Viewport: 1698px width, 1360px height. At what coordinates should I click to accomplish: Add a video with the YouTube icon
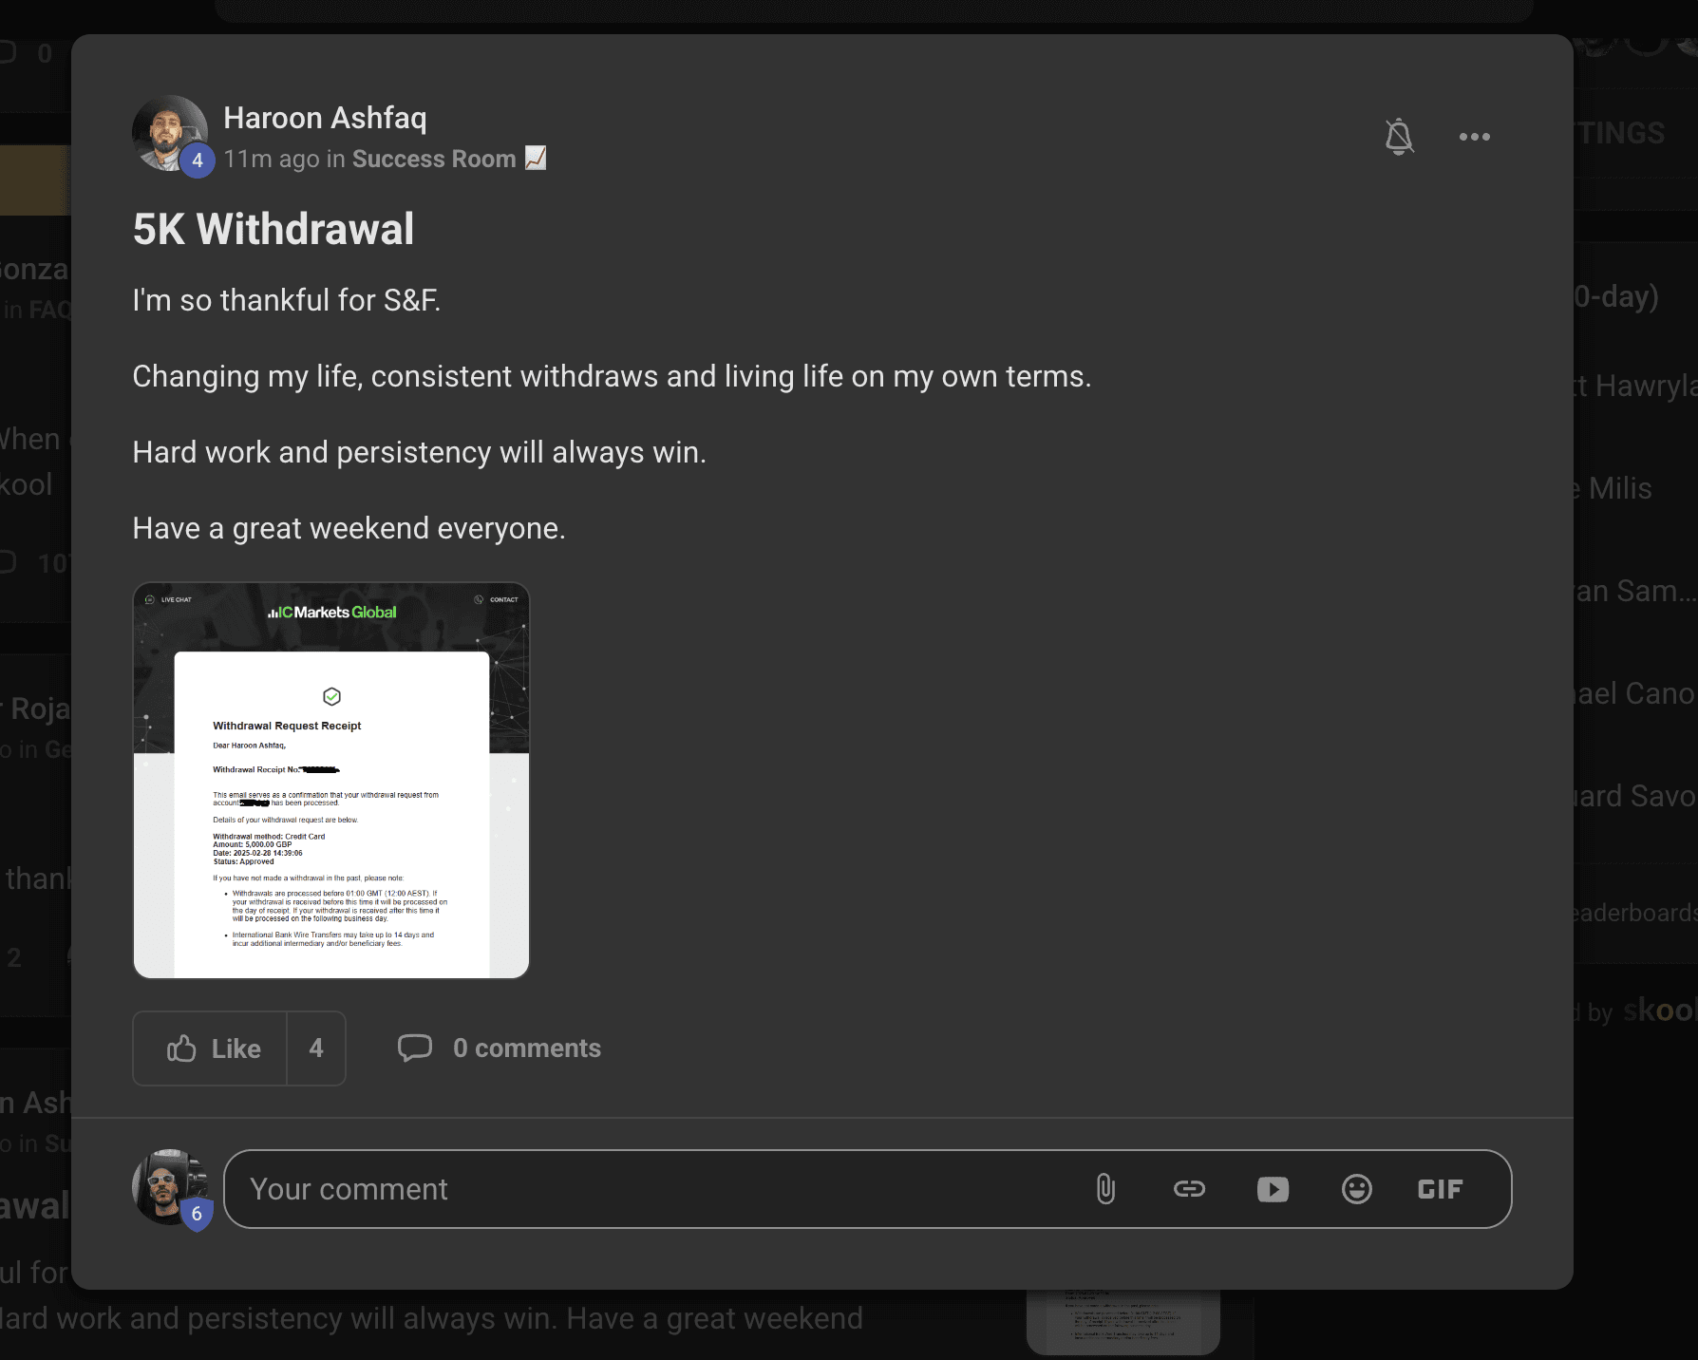pos(1273,1189)
